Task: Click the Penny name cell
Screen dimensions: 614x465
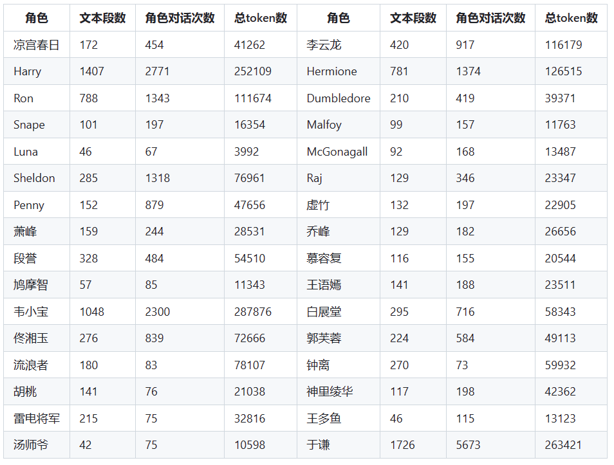Action: pos(37,205)
